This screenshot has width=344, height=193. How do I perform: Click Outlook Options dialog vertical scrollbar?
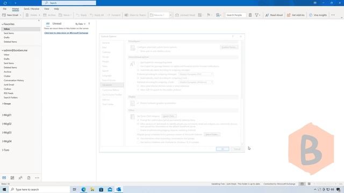tap(242, 93)
